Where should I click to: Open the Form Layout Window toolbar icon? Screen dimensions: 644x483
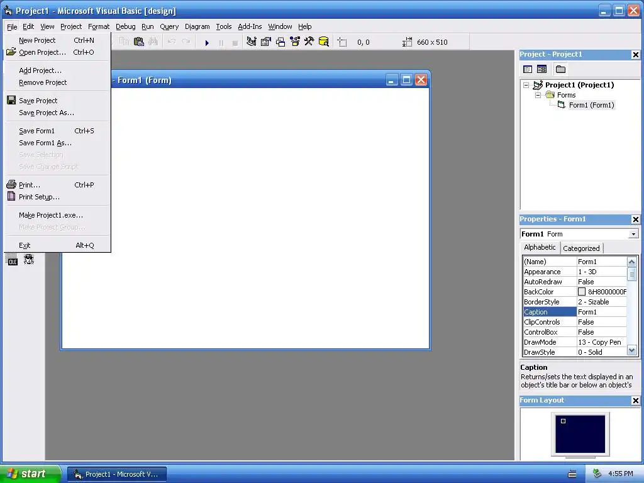(x=280, y=42)
